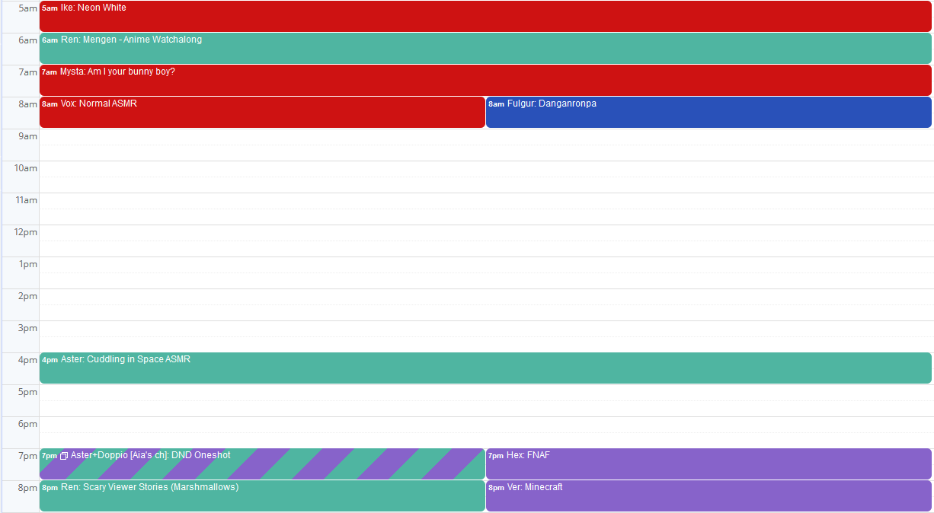This screenshot has width=934, height=513.
Task: Open Aster: Cuddling in Space ASMR event
Action: click(x=485, y=368)
